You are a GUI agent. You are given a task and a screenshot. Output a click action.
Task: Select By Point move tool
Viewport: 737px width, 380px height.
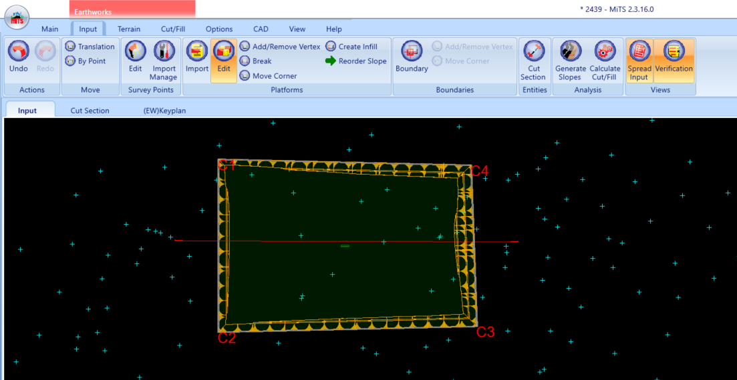click(86, 61)
